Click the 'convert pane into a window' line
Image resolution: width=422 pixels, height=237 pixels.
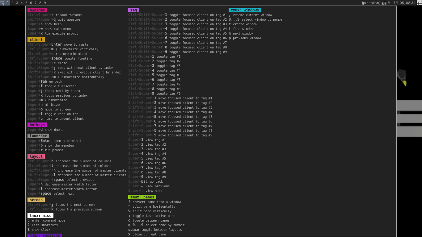(x=154, y=202)
